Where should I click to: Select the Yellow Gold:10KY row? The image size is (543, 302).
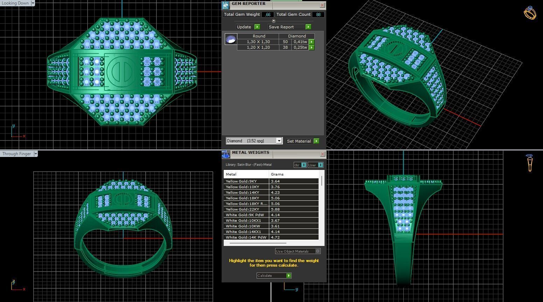pyautogui.click(x=271, y=187)
